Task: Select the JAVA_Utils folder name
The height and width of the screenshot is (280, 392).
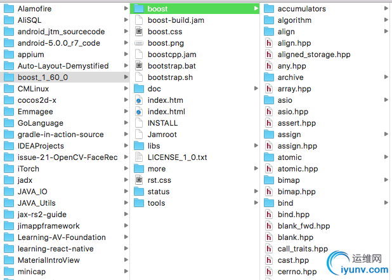Action: point(37,203)
